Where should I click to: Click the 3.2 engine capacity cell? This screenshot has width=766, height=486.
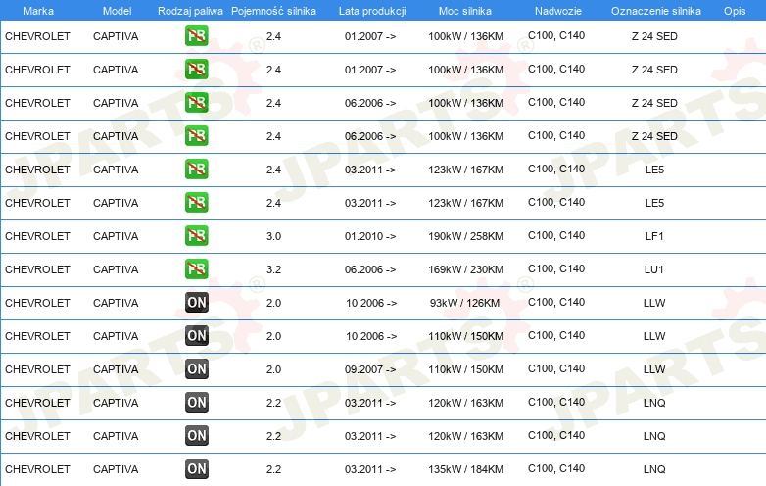(273, 269)
